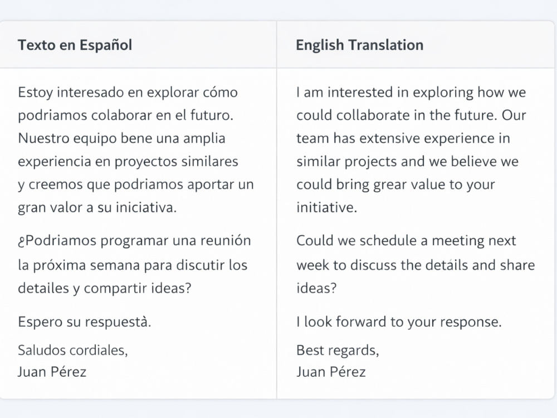Click 'Could we schedule a meeting next' line
The height and width of the screenshot is (418, 557).
(406, 241)
